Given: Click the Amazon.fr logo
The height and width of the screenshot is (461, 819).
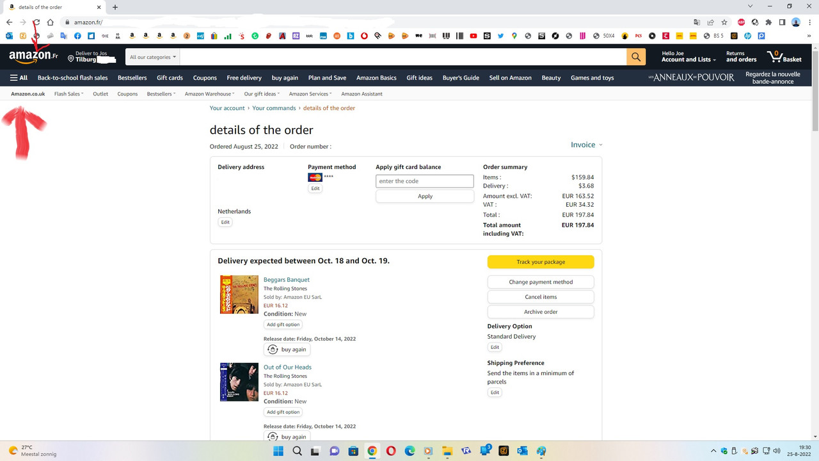Looking at the screenshot, I should (34, 57).
